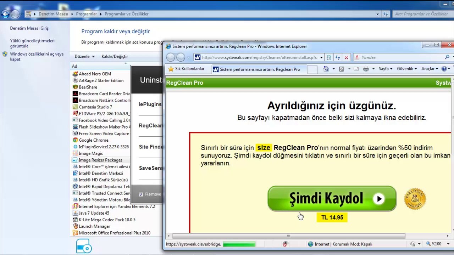This screenshot has height=255, width=454.
Task: Expand the protected mode status dropdown arrow
Action: [x=419, y=244]
